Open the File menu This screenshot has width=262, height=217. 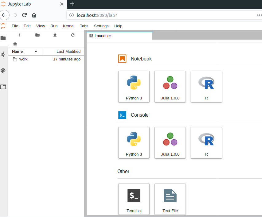click(15, 26)
